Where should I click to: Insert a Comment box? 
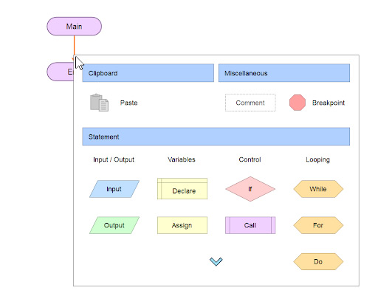tap(250, 103)
